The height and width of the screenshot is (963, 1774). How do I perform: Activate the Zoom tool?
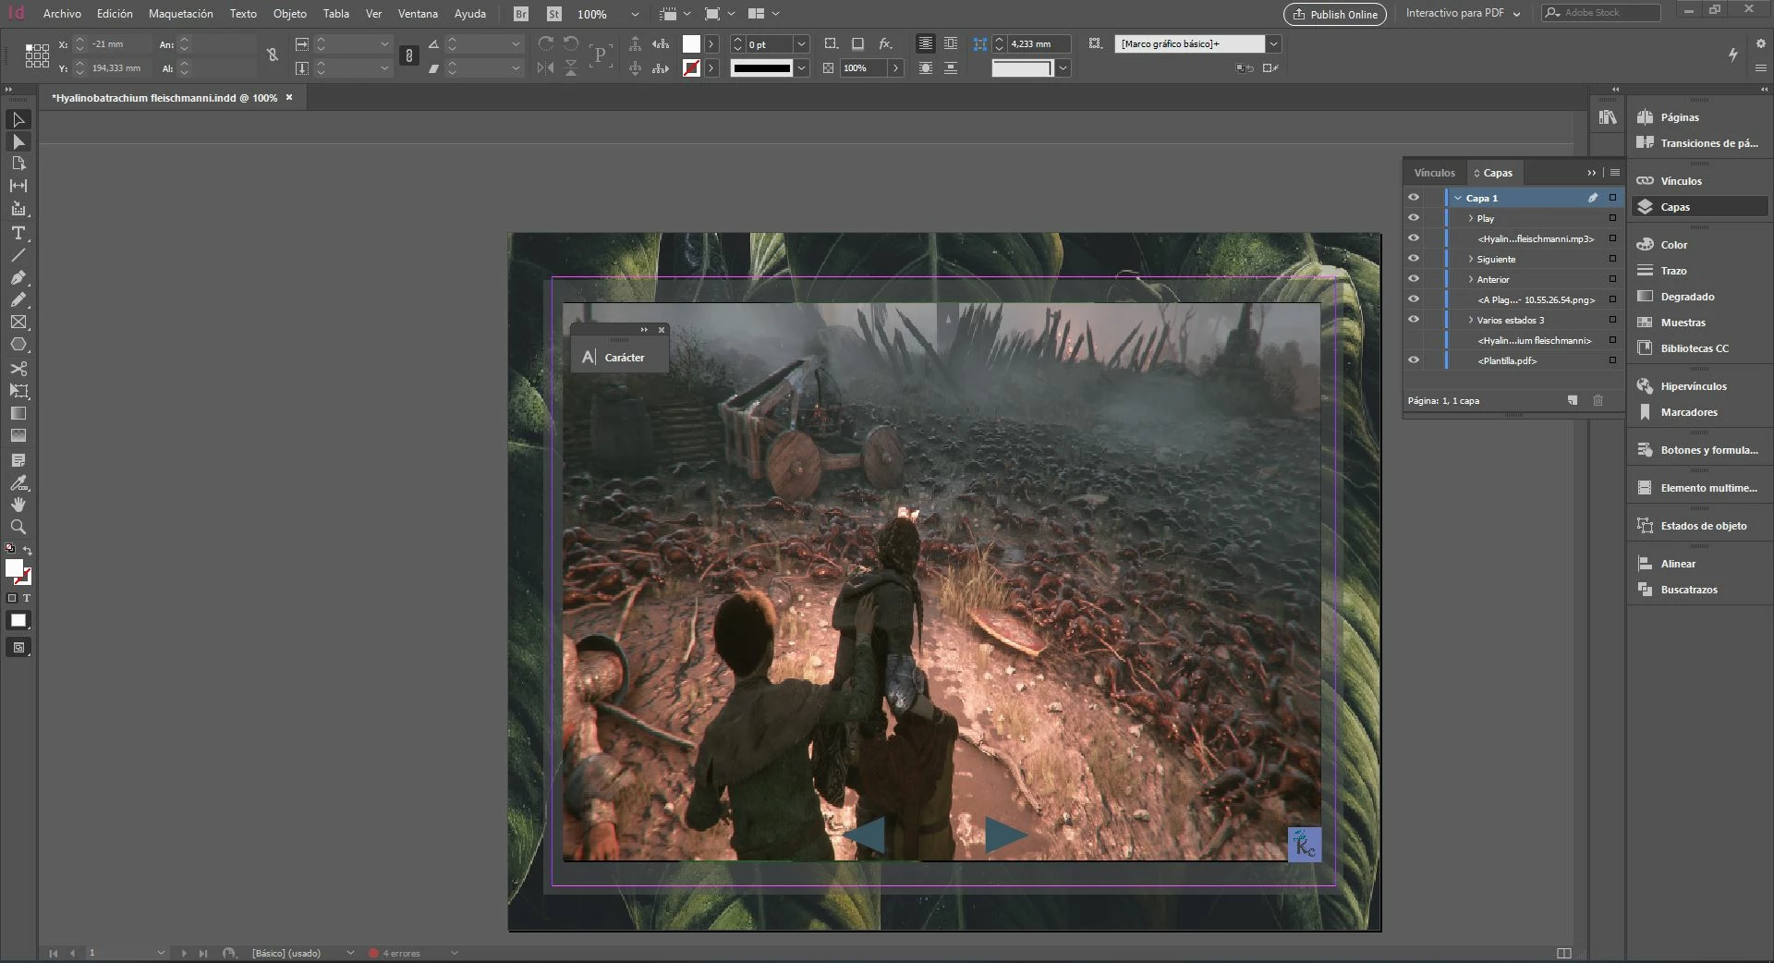pyautogui.click(x=18, y=527)
